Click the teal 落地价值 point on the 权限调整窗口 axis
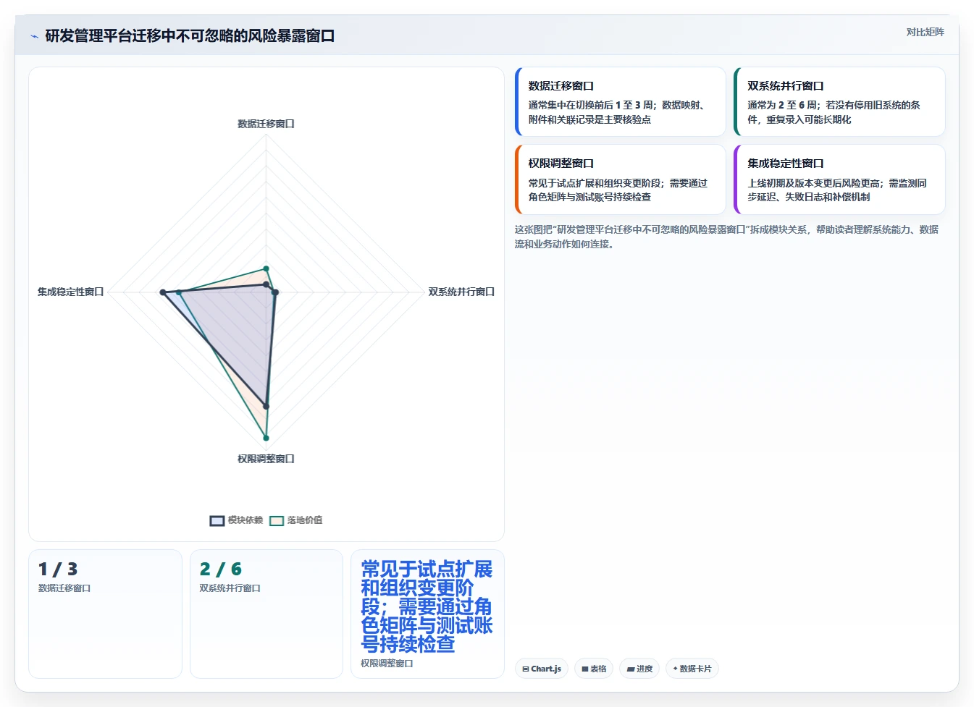Image resolution: width=974 pixels, height=707 pixels. [266, 438]
